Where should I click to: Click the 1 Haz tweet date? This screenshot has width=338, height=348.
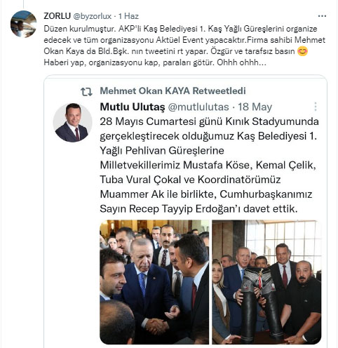(x=128, y=16)
